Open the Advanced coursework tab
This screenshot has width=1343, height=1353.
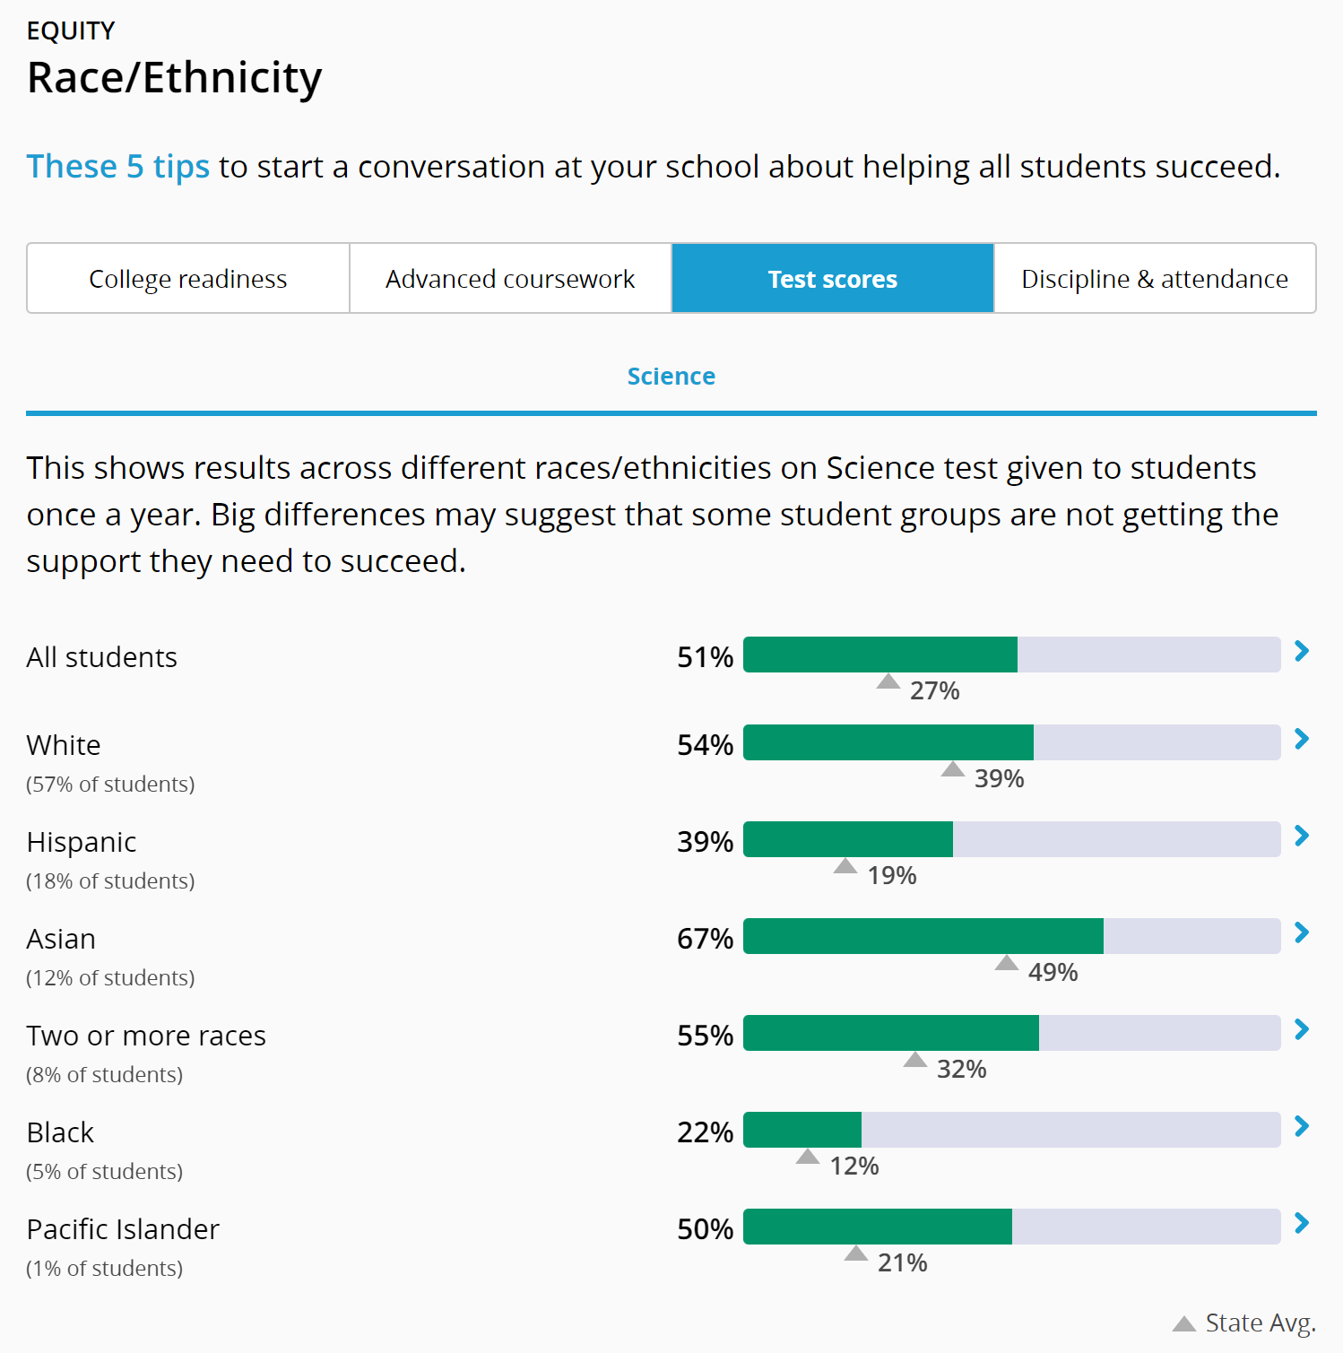[510, 279]
